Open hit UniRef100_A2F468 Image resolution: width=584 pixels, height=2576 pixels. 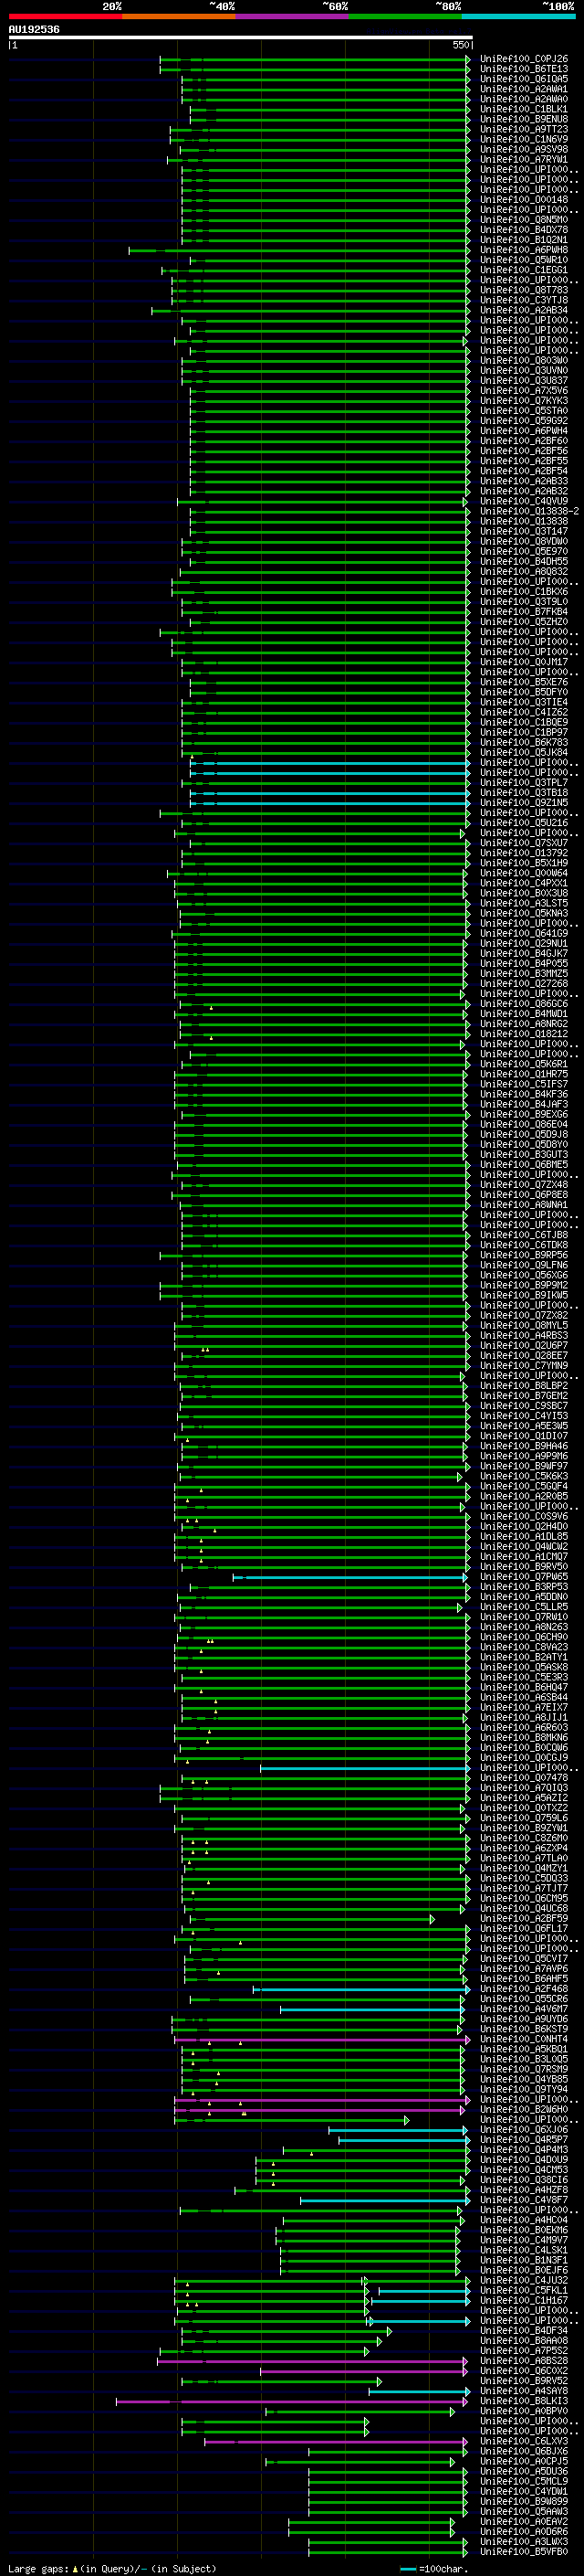click(523, 1988)
